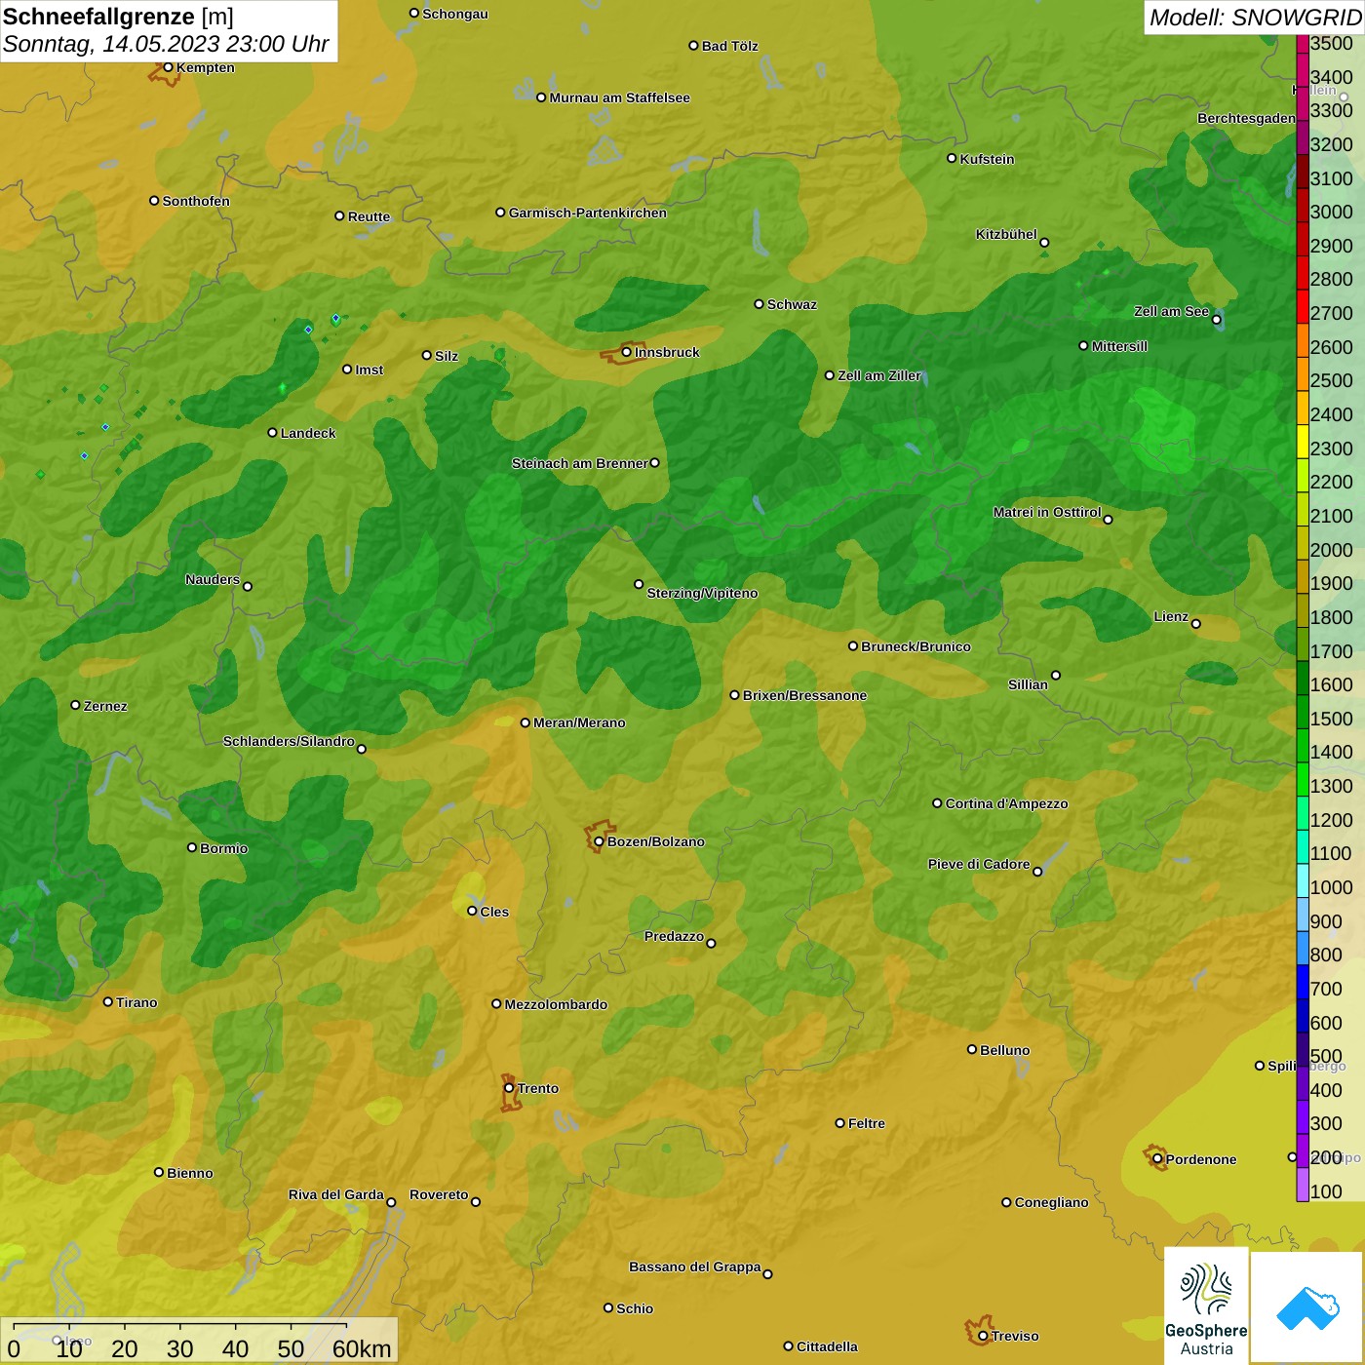This screenshot has height=1365, width=1365.
Task: Click the Bruneck/Brunico label
Action: [x=916, y=646]
